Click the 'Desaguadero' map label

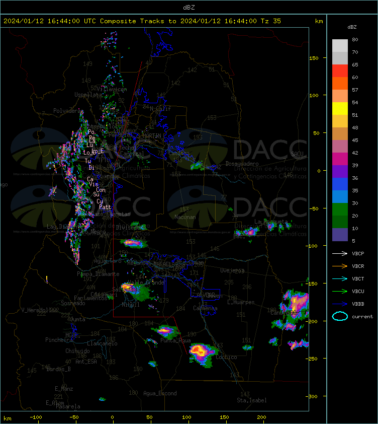(242, 164)
